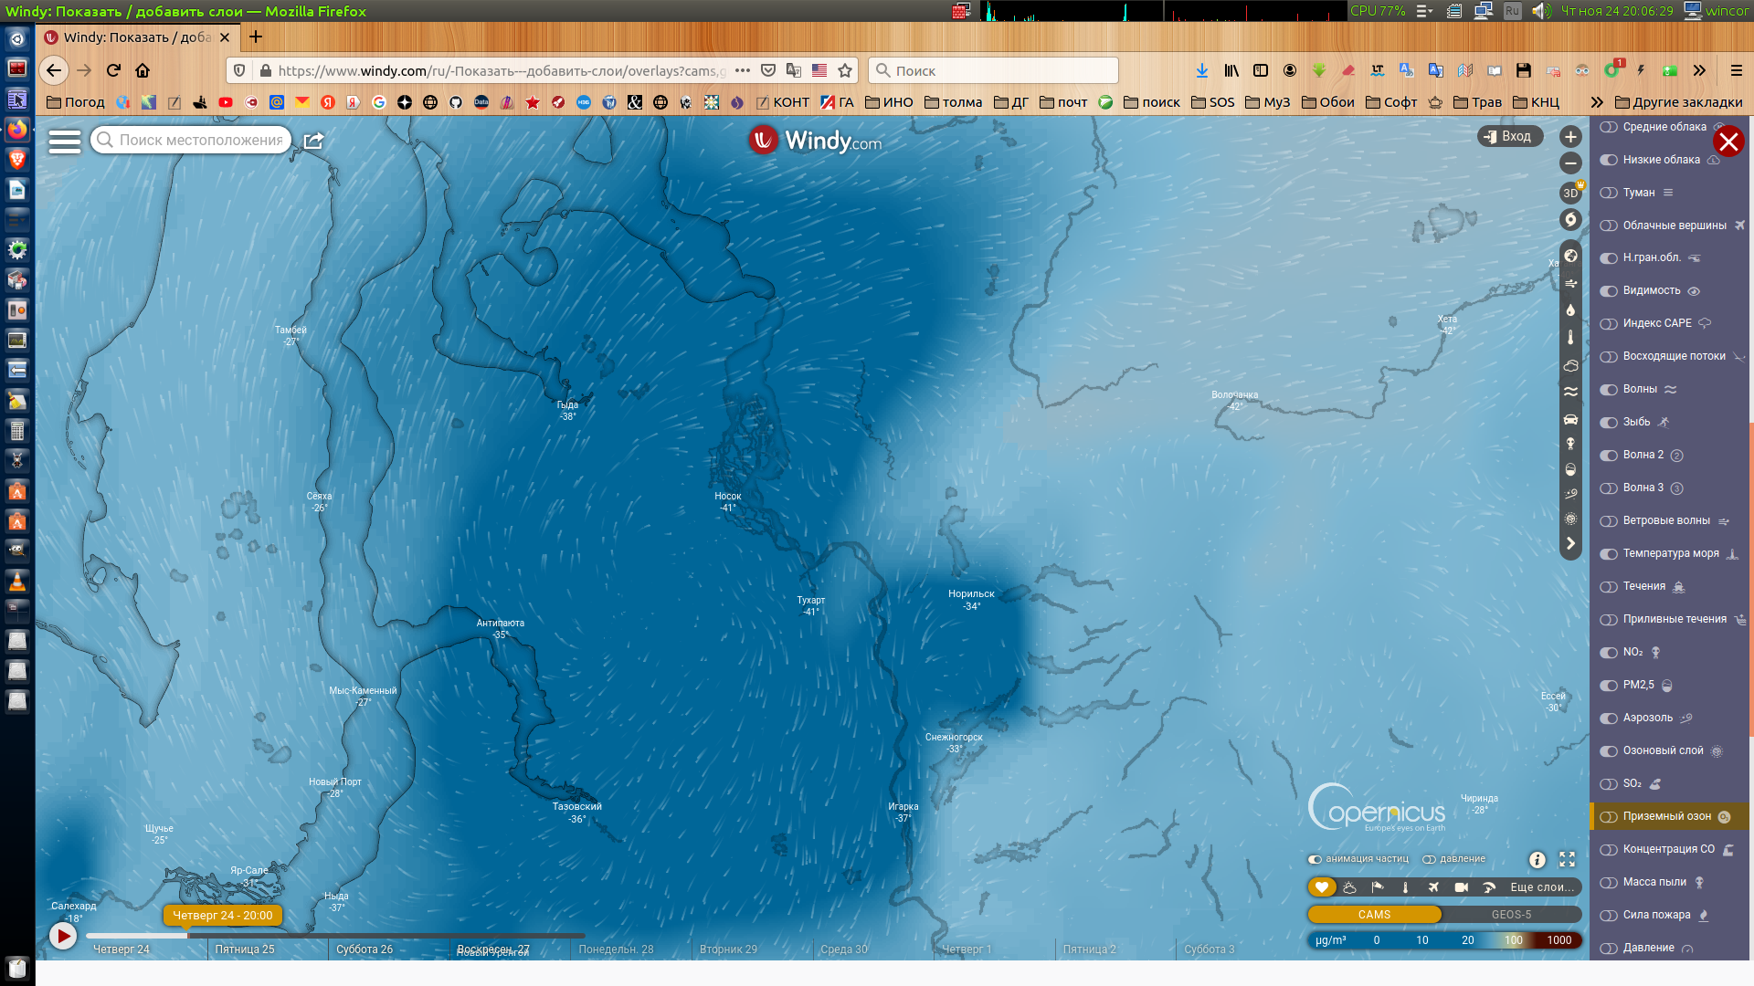Select the clouds layer icon
The width and height of the screenshot is (1754, 986).
pos(1570,365)
